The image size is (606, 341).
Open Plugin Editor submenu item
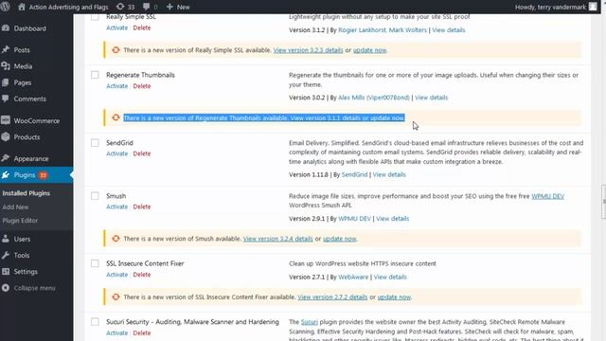(20, 221)
